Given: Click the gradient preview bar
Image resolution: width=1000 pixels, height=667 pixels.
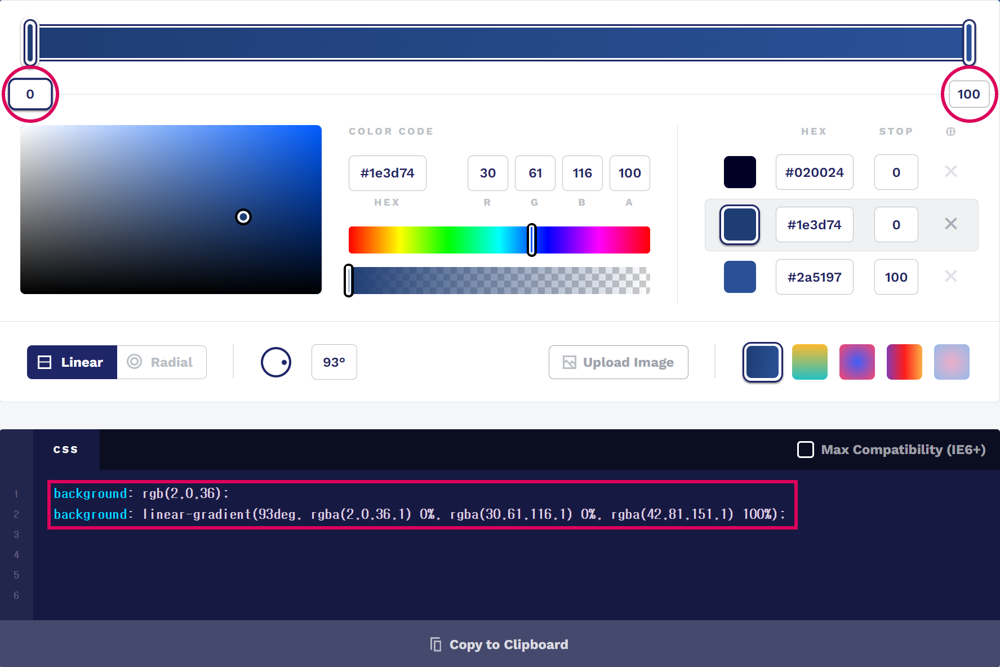Looking at the screenshot, I should pyautogui.click(x=500, y=42).
